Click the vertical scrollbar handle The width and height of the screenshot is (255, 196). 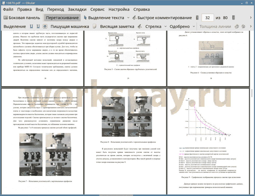pyautogui.click(x=252, y=93)
